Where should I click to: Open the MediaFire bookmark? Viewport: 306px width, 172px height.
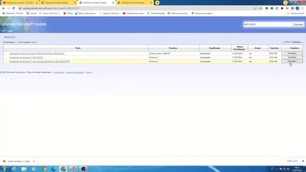pos(13,13)
